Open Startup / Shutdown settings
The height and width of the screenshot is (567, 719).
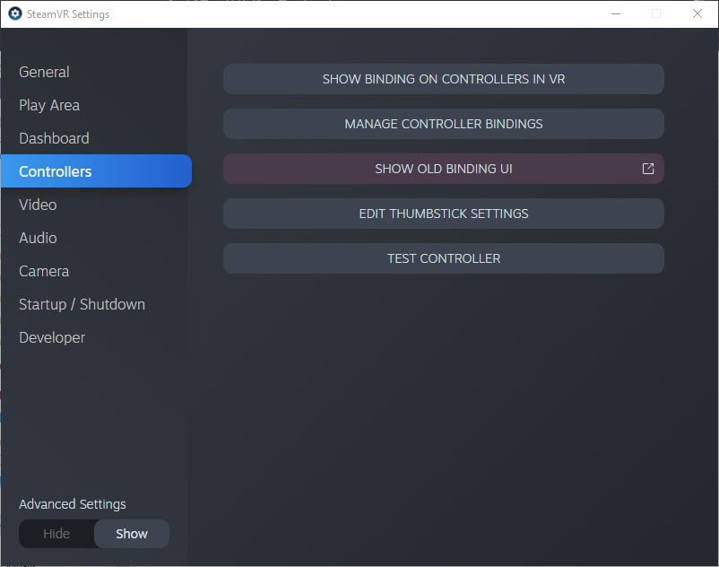[82, 304]
